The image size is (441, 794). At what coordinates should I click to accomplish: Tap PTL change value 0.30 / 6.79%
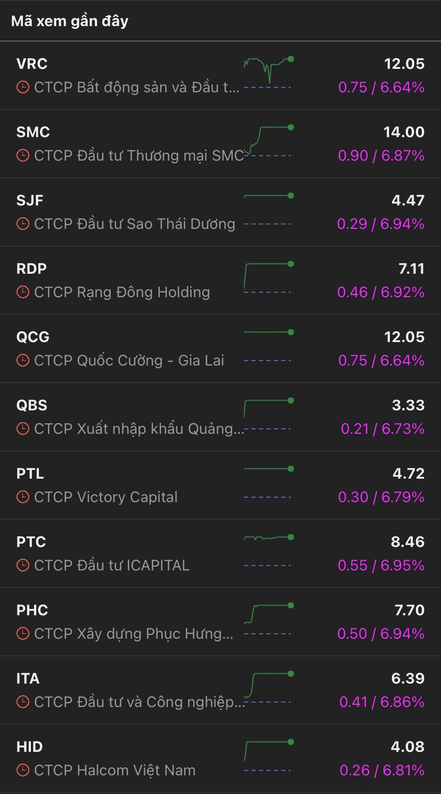click(x=381, y=497)
